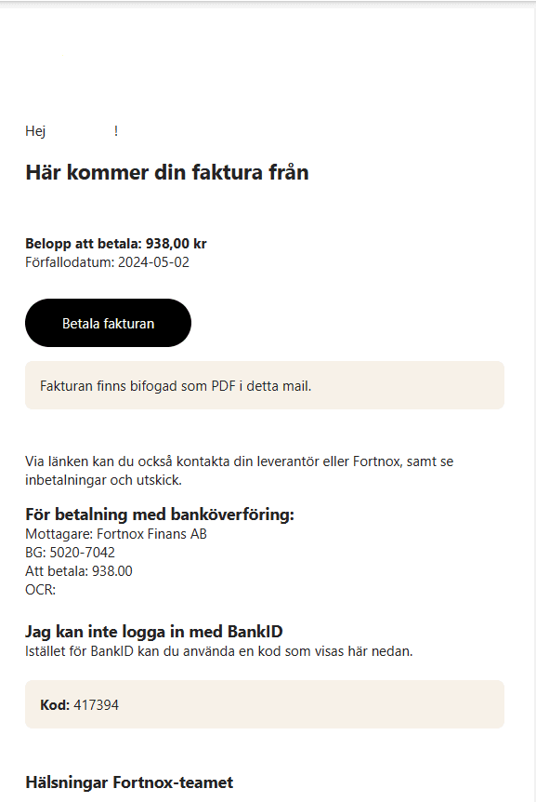Click the Att betala 938.00 line
Screen dimensions: 536x802
point(79,571)
